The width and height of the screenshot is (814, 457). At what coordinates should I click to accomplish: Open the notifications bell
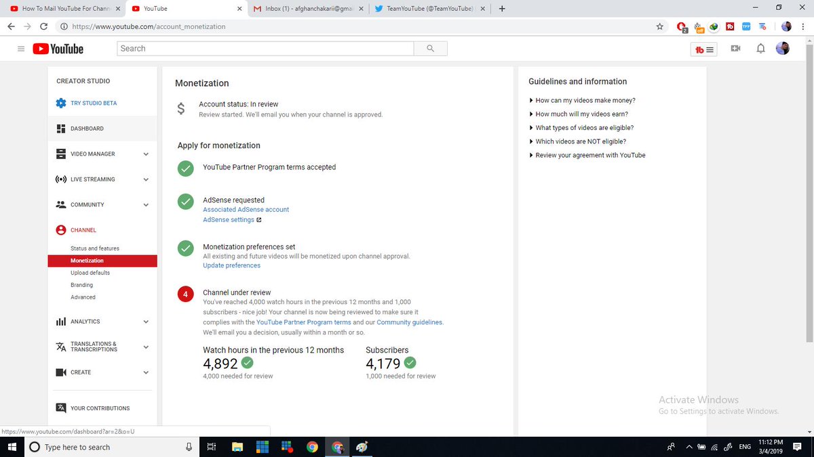point(760,49)
